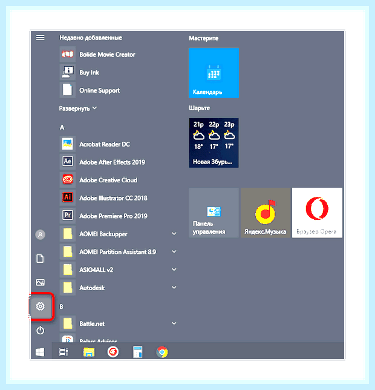Click the Недавно добавленные header

point(91,38)
